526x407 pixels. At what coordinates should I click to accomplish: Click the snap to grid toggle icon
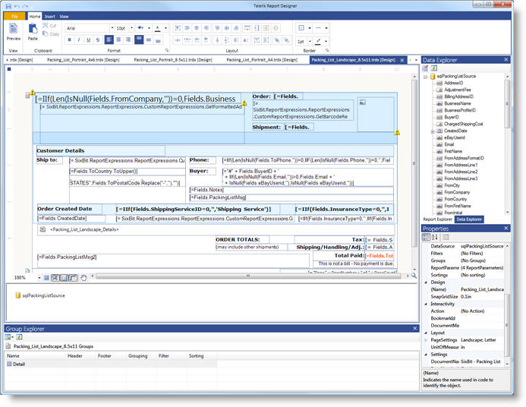tap(55, 278)
